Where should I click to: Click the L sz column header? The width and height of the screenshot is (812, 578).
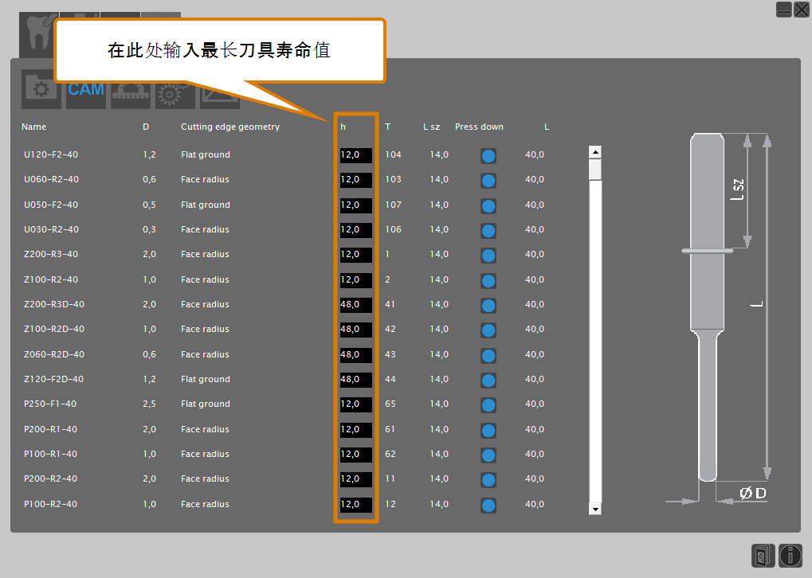(x=431, y=127)
